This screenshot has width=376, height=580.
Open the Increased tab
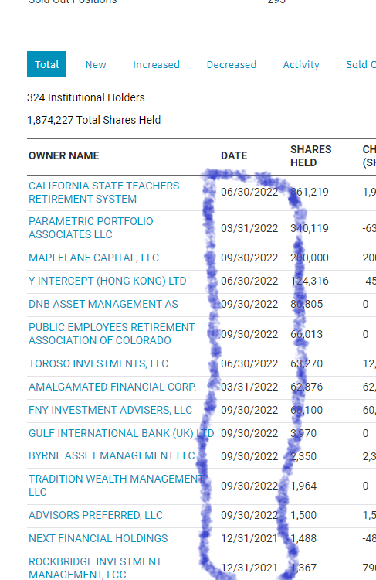point(156,64)
